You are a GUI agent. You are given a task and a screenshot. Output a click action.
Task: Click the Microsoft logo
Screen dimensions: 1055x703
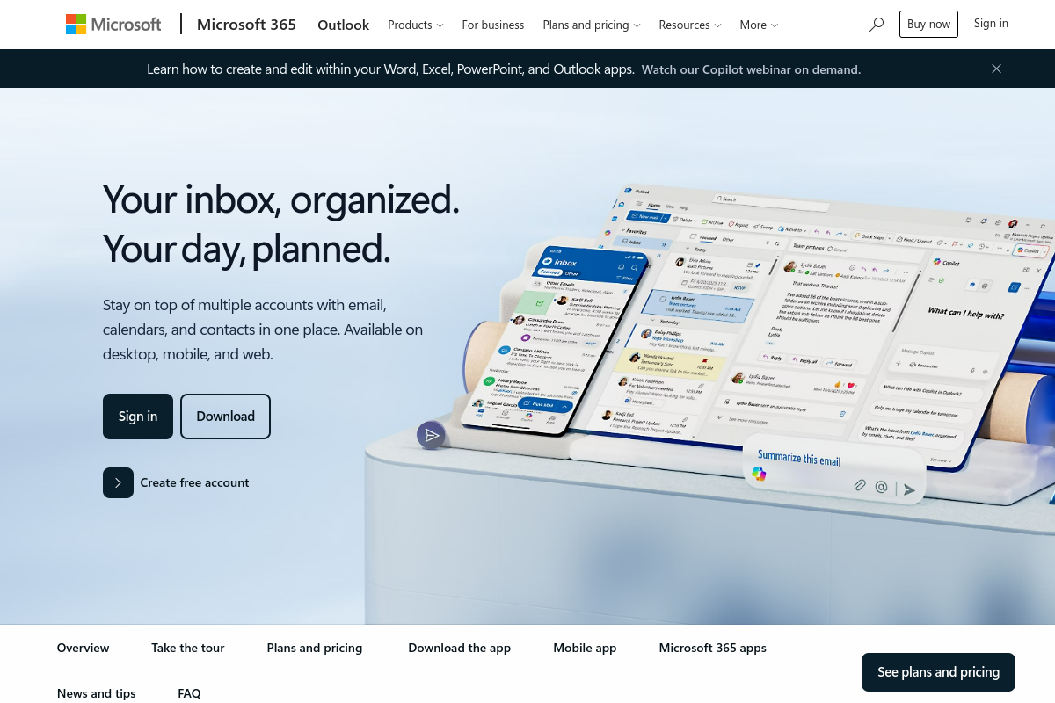click(113, 25)
